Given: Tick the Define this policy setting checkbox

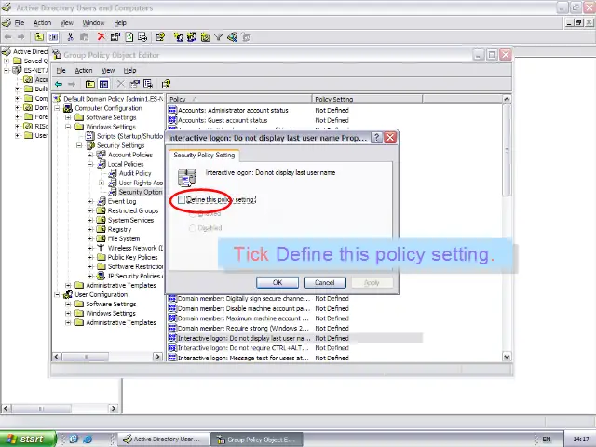Looking at the screenshot, I should pos(182,200).
